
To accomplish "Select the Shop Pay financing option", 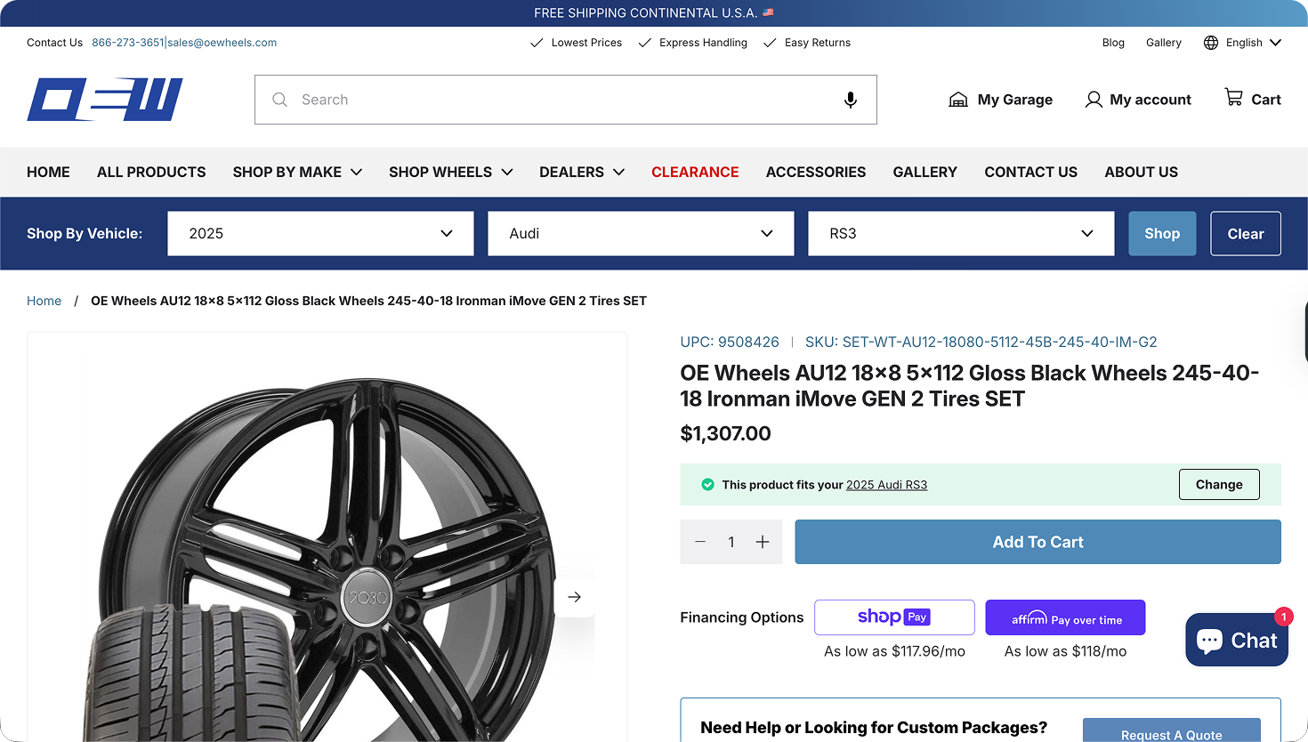I will 894,617.
